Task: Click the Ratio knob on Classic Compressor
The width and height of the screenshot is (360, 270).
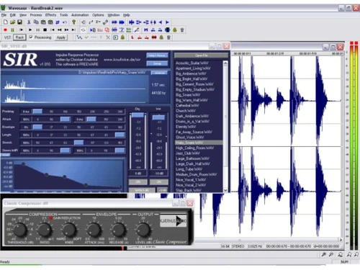Action: tap(45, 230)
